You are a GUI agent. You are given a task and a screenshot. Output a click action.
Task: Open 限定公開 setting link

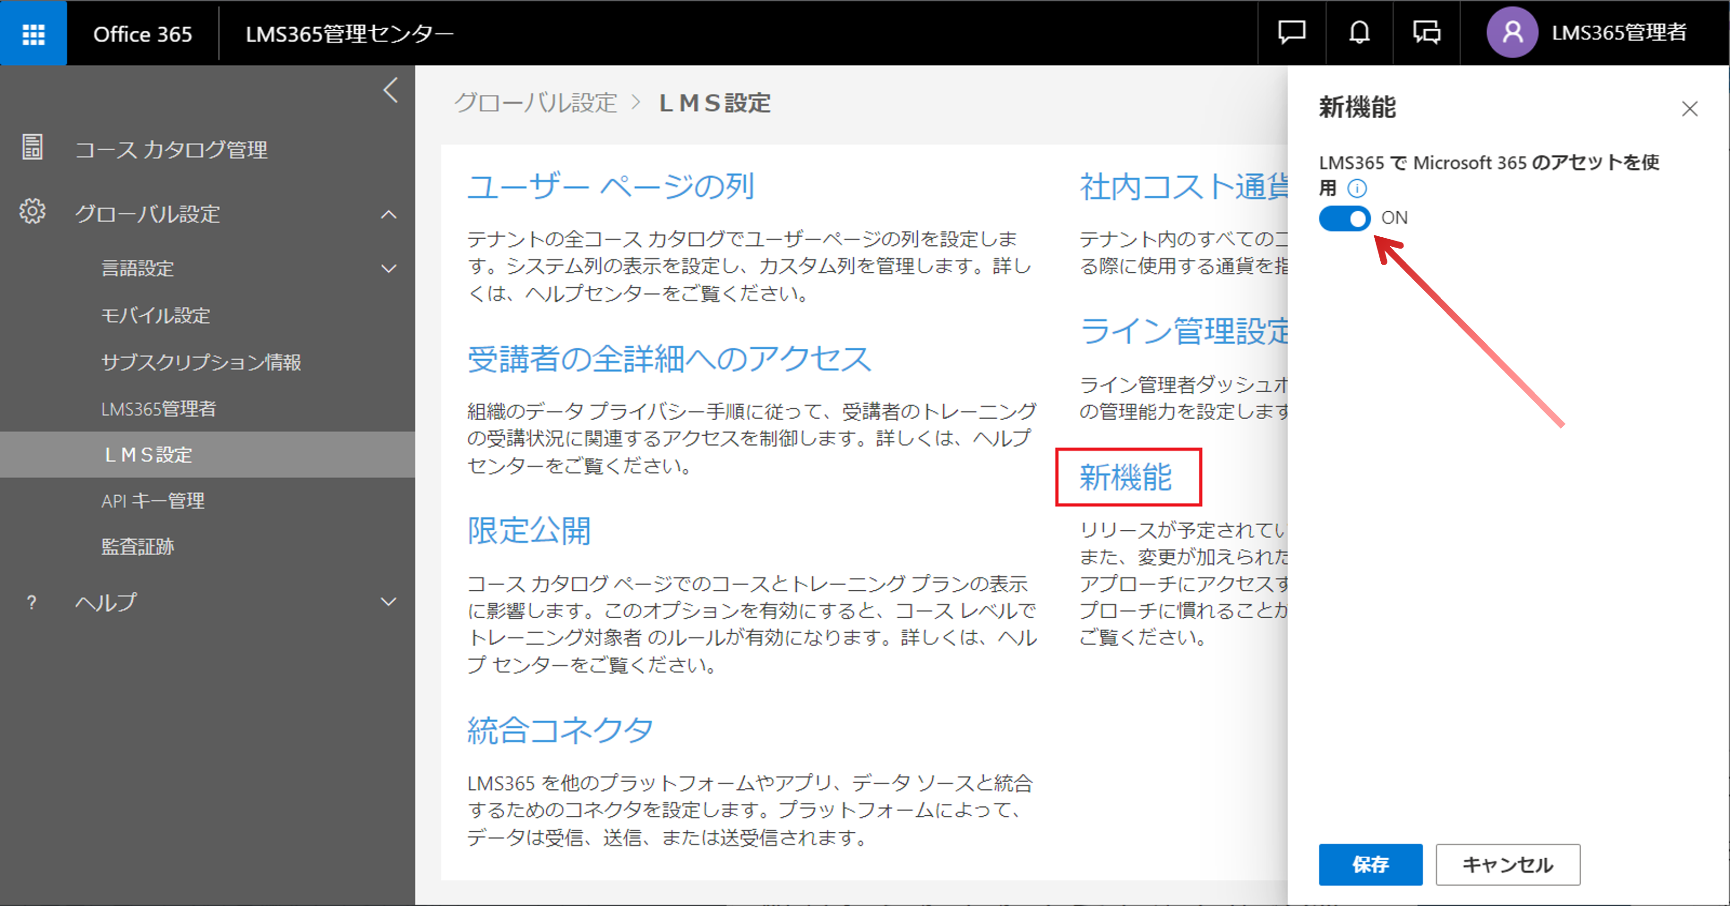tap(528, 531)
